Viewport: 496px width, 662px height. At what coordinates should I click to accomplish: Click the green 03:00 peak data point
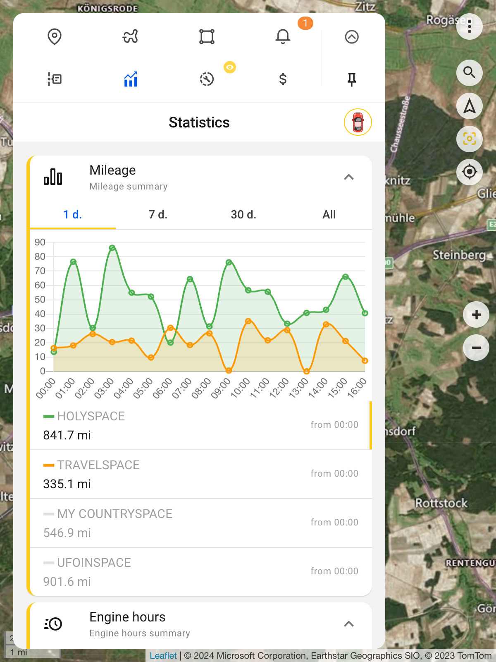[x=112, y=248]
